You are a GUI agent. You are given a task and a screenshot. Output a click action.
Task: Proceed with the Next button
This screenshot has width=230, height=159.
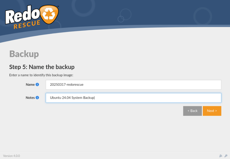(212, 111)
